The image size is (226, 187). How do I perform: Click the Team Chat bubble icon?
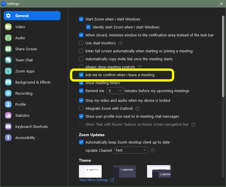click(x=8, y=60)
